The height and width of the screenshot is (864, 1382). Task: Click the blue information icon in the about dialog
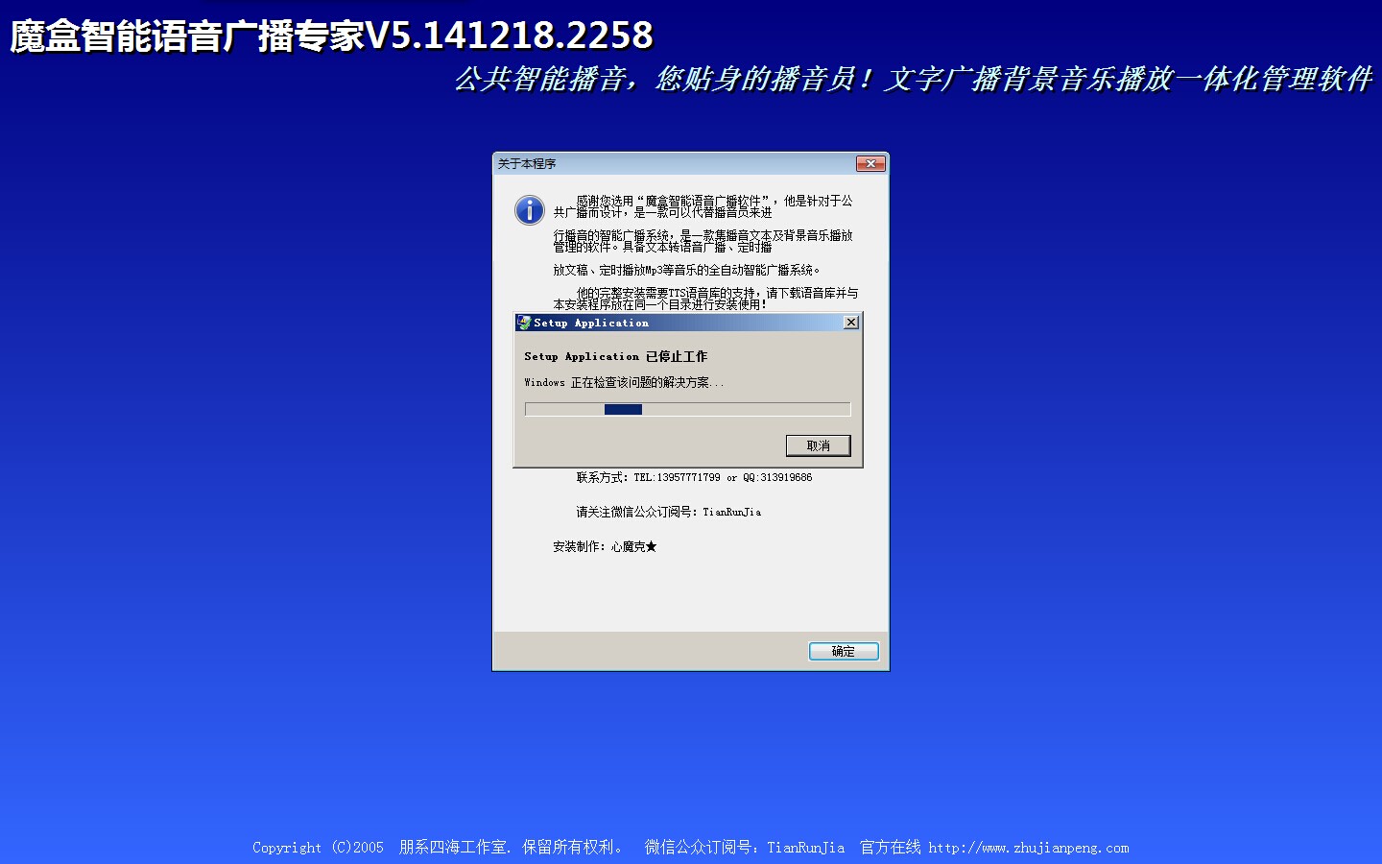(530, 210)
